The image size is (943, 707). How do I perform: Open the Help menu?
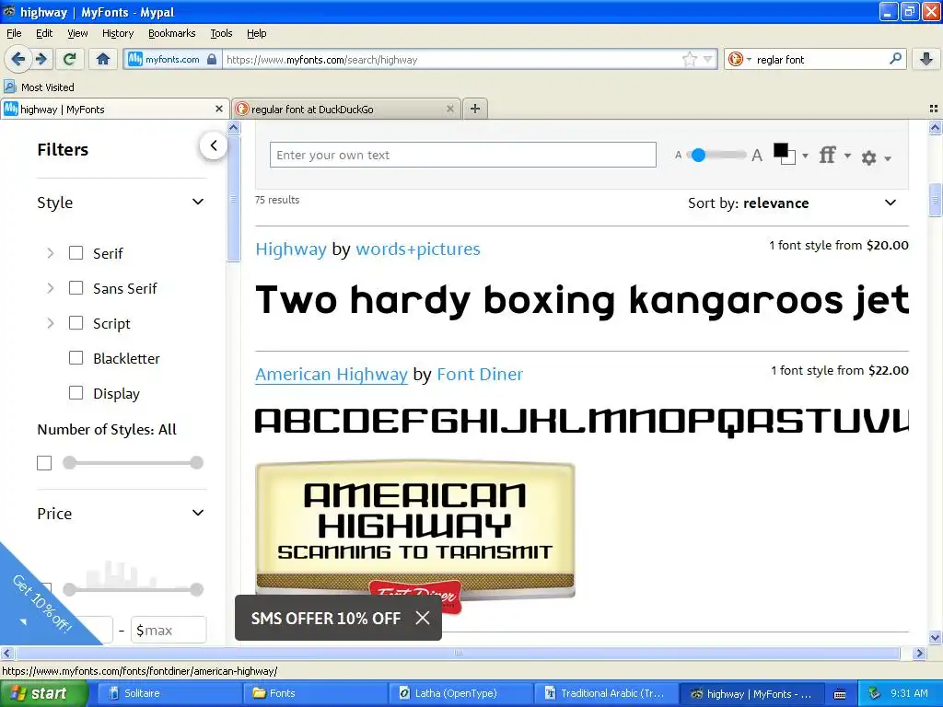tap(257, 33)
